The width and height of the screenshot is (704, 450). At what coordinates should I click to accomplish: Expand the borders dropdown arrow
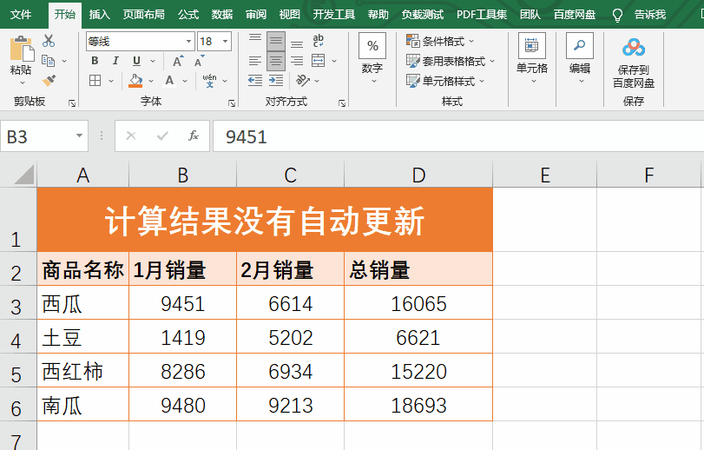[111, 82]
